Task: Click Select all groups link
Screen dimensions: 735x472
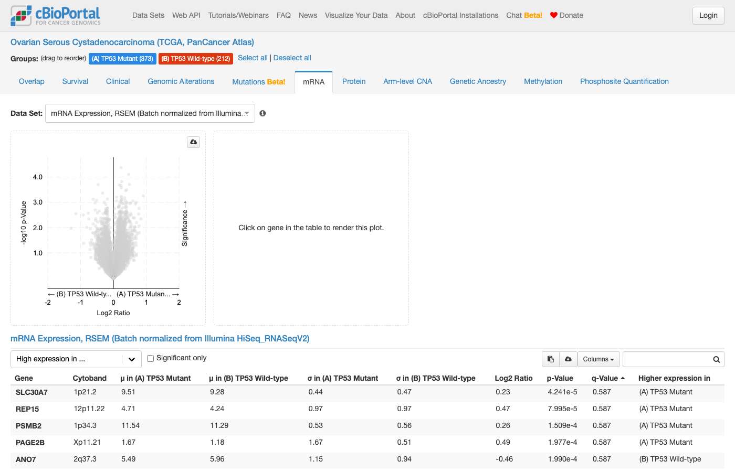Action: pyautogui.click(x=253, y=58)
